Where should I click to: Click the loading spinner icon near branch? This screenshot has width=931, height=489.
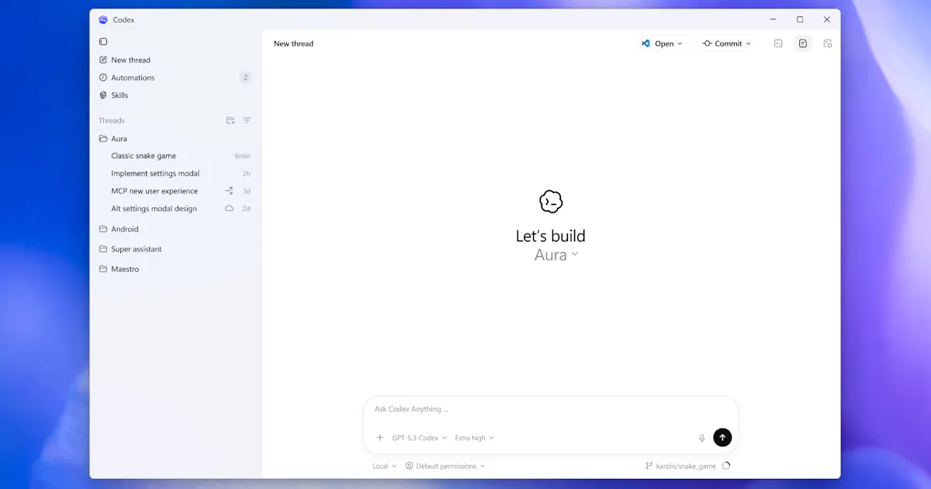pos(726,466)
